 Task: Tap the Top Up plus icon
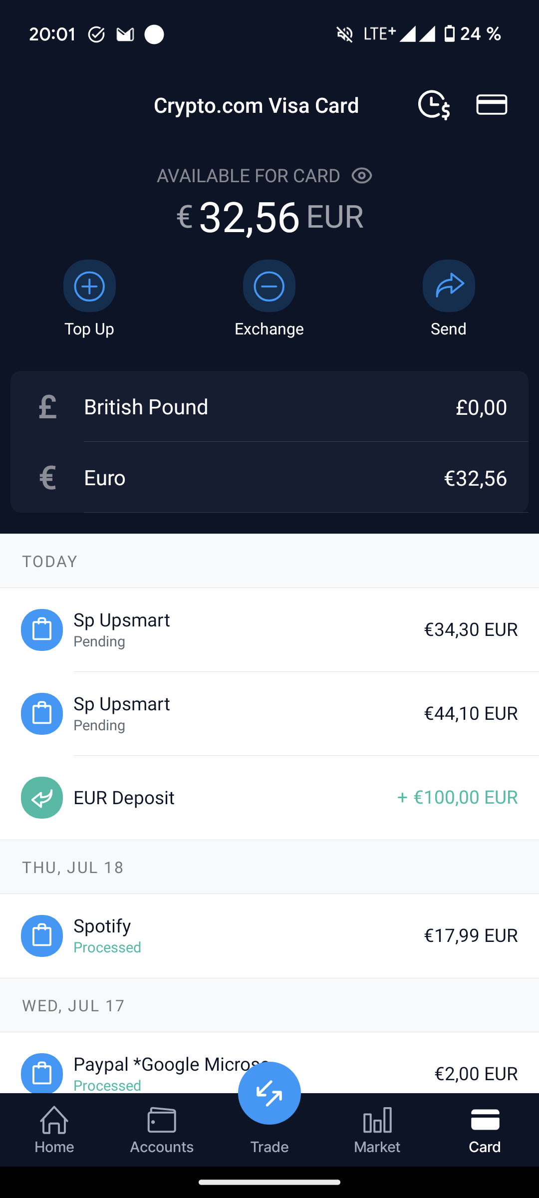coord(89,286)
